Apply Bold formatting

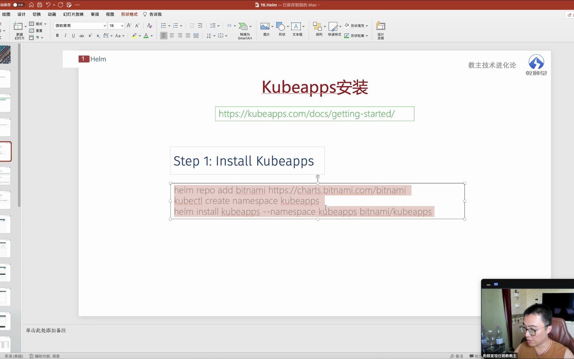pos(57,36)
